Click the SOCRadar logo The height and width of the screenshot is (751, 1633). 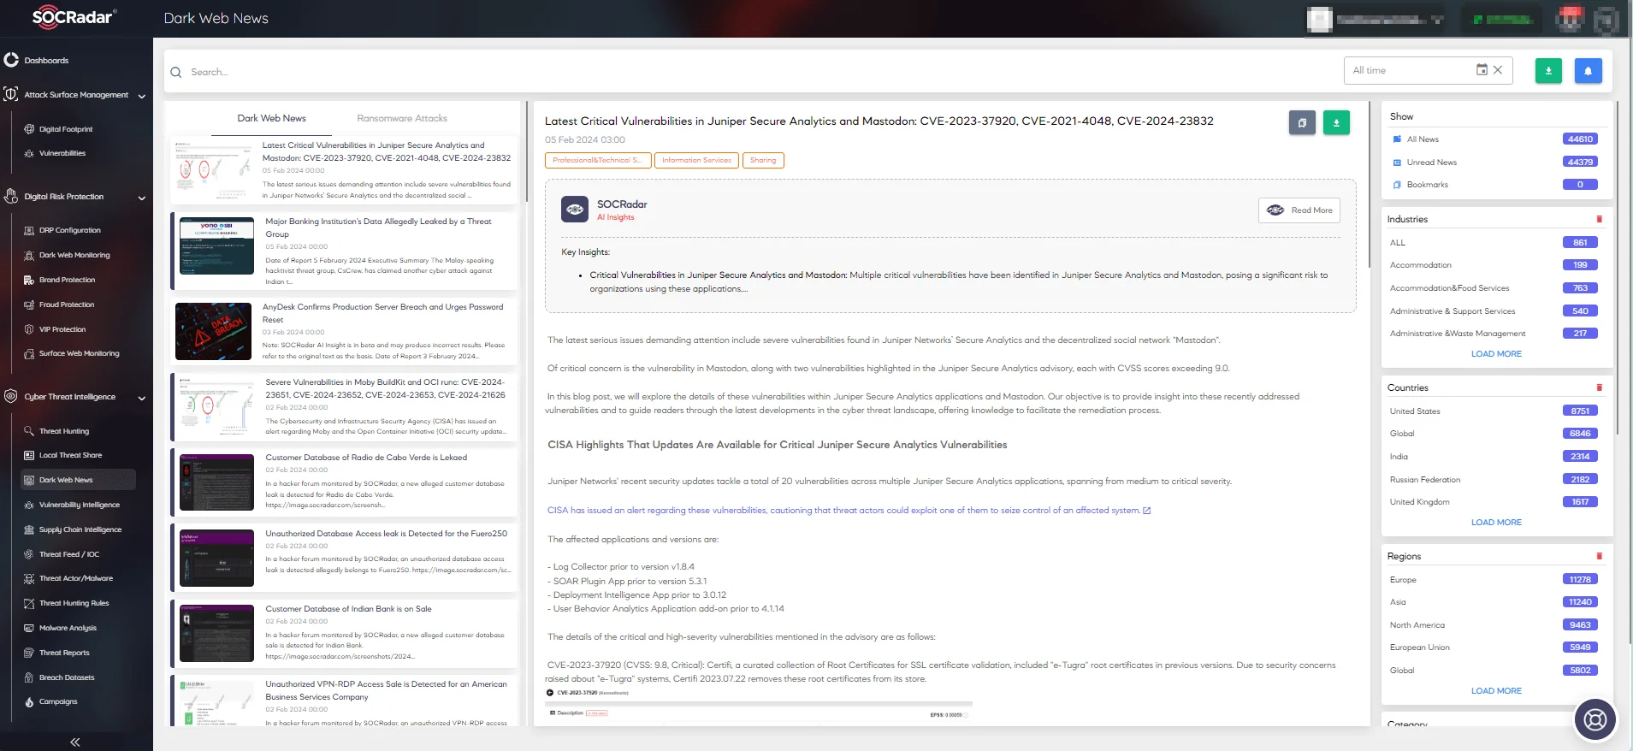pyautogui.click(x=74, y=17)
